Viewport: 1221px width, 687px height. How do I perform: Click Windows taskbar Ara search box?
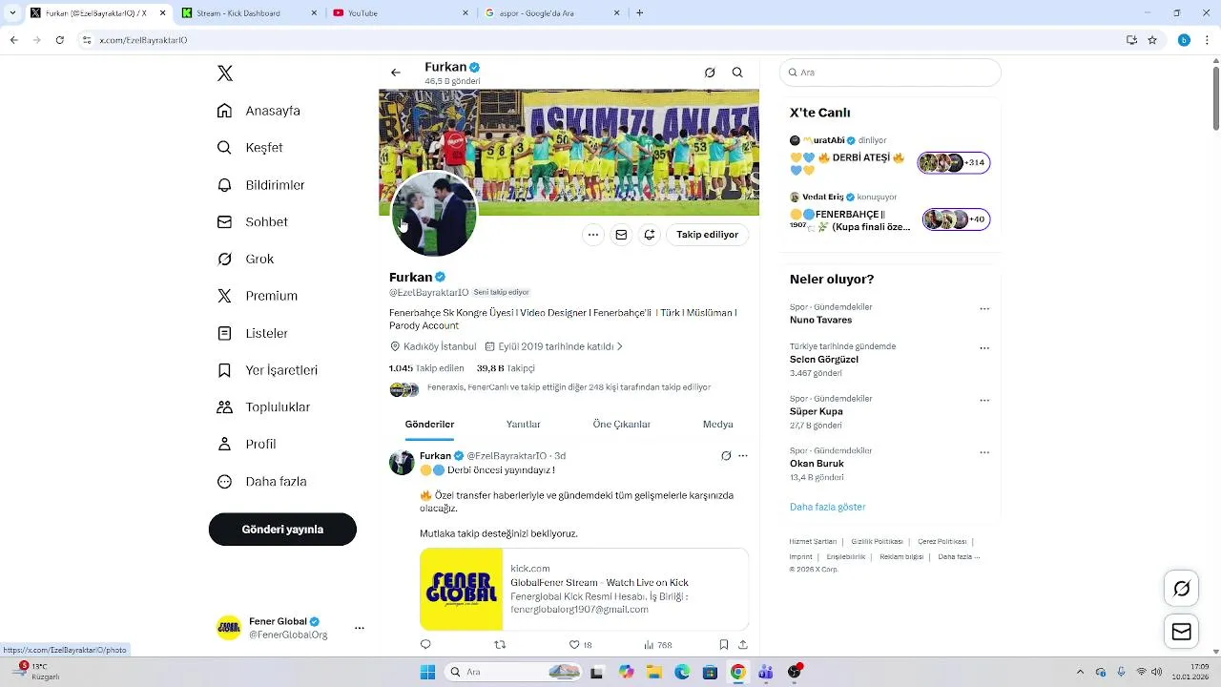pos(513,672)
